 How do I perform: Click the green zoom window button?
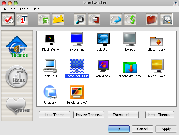click(16, 3)
